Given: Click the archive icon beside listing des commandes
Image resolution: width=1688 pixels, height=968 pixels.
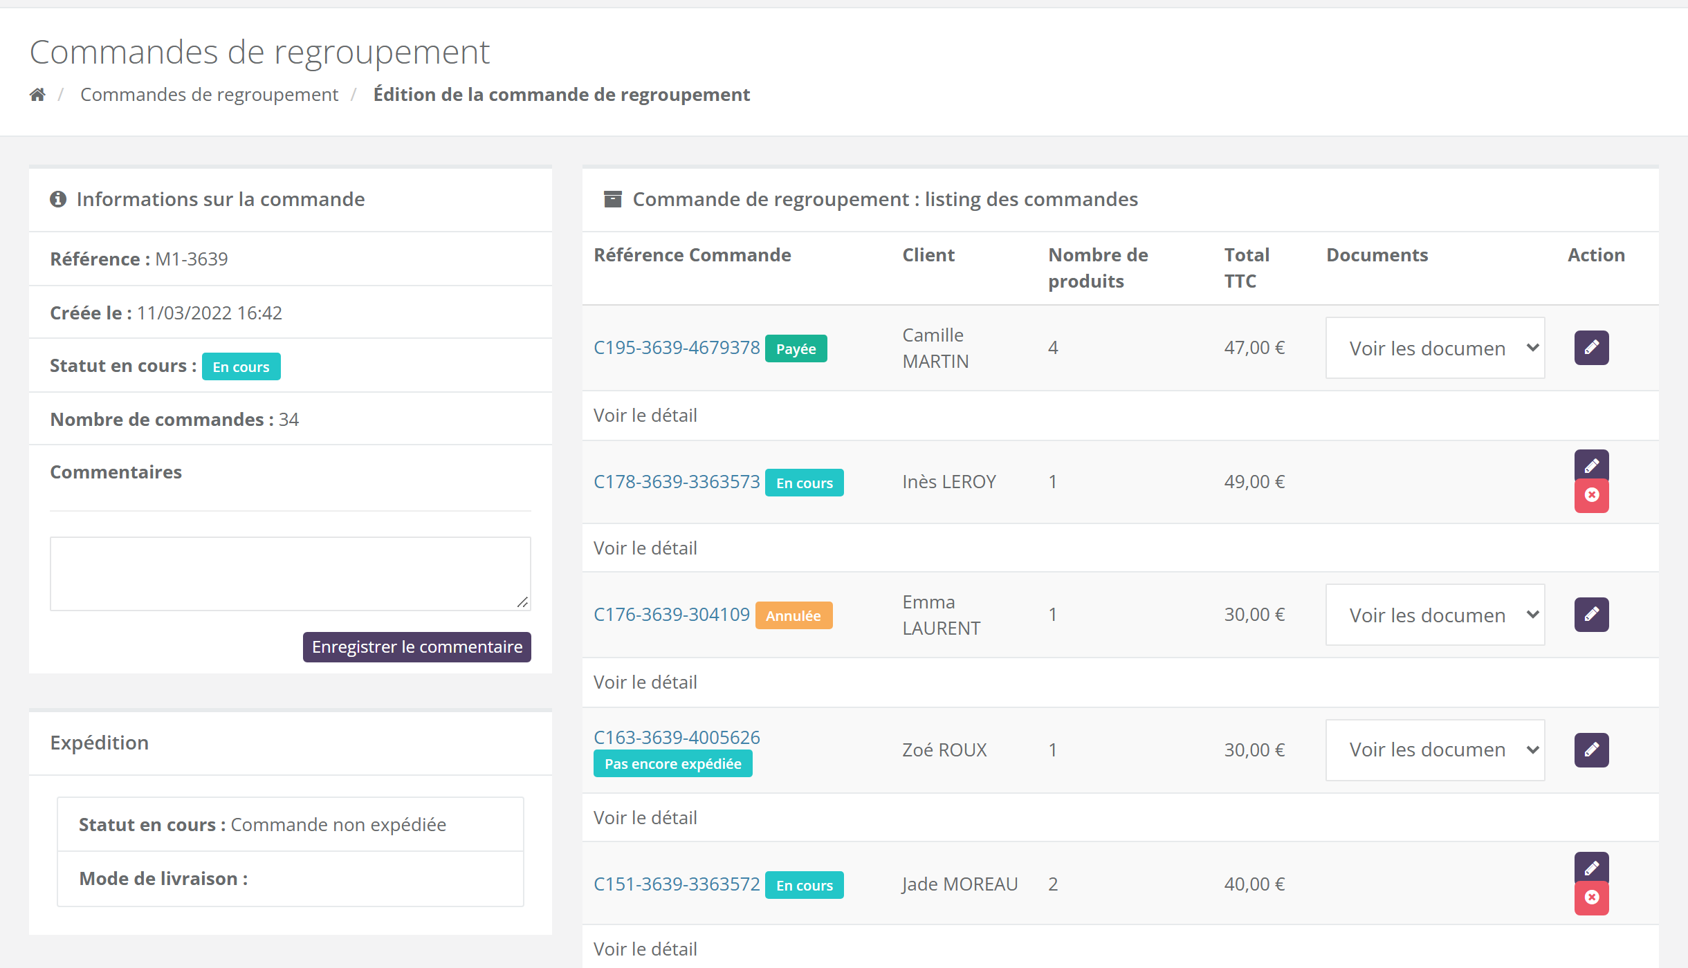Looking at the screenshot, I should pyautogui.click(x=613, y=199).
